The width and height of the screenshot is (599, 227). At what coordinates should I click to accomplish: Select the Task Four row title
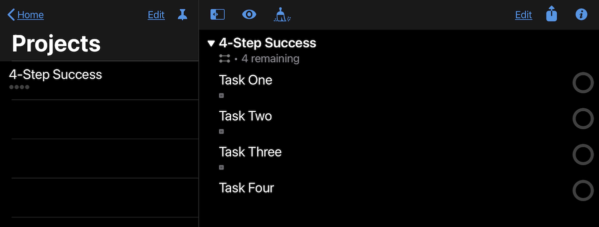click(247, 188)
